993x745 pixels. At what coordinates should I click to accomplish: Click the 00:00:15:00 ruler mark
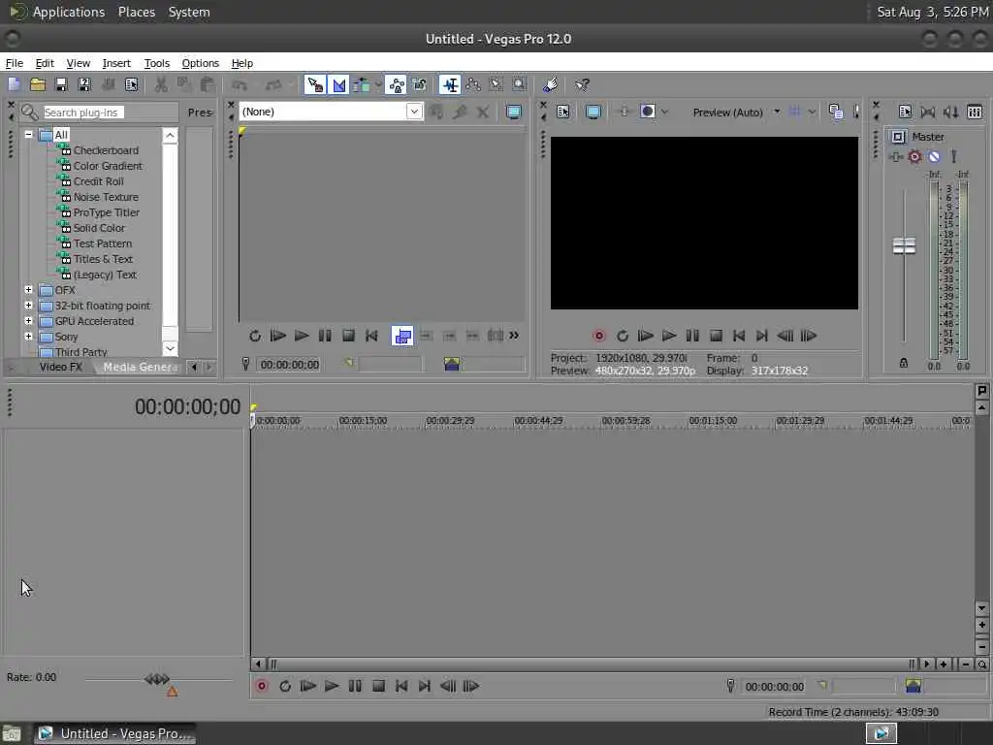(363, 421)
